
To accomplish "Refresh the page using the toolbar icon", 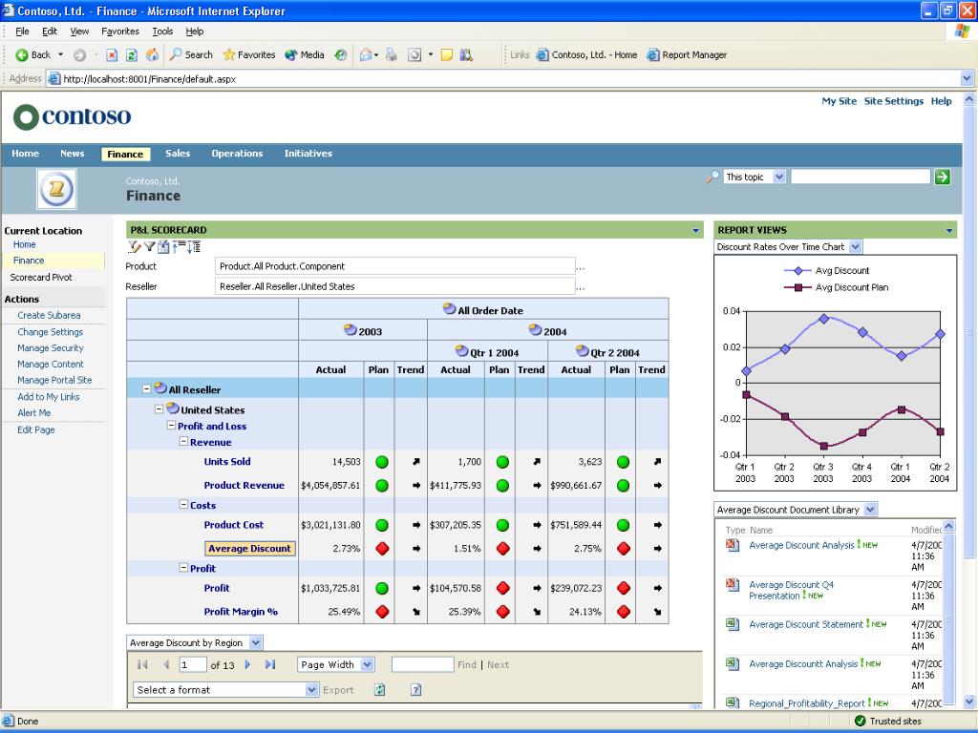I will pos(132,54).
